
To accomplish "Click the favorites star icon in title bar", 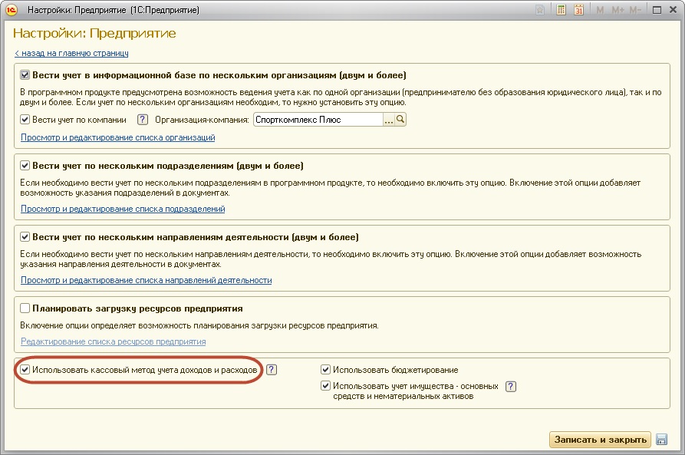I will (540, 10).
